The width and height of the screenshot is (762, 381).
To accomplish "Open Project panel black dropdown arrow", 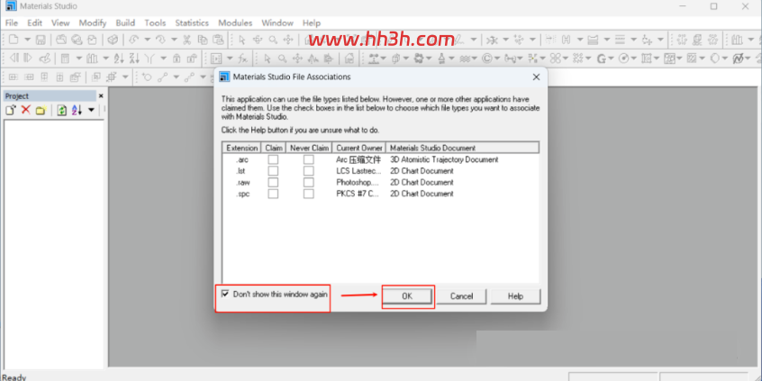I will (x=91, y=110).
